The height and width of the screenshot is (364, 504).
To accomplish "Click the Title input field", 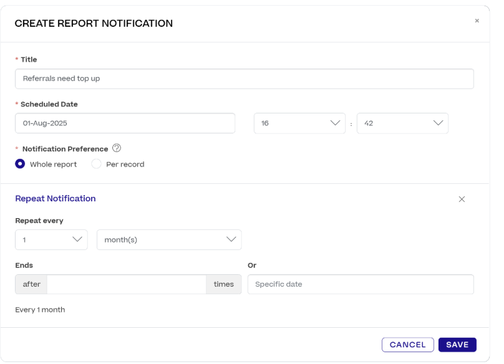I will click(x=244, y=79).
